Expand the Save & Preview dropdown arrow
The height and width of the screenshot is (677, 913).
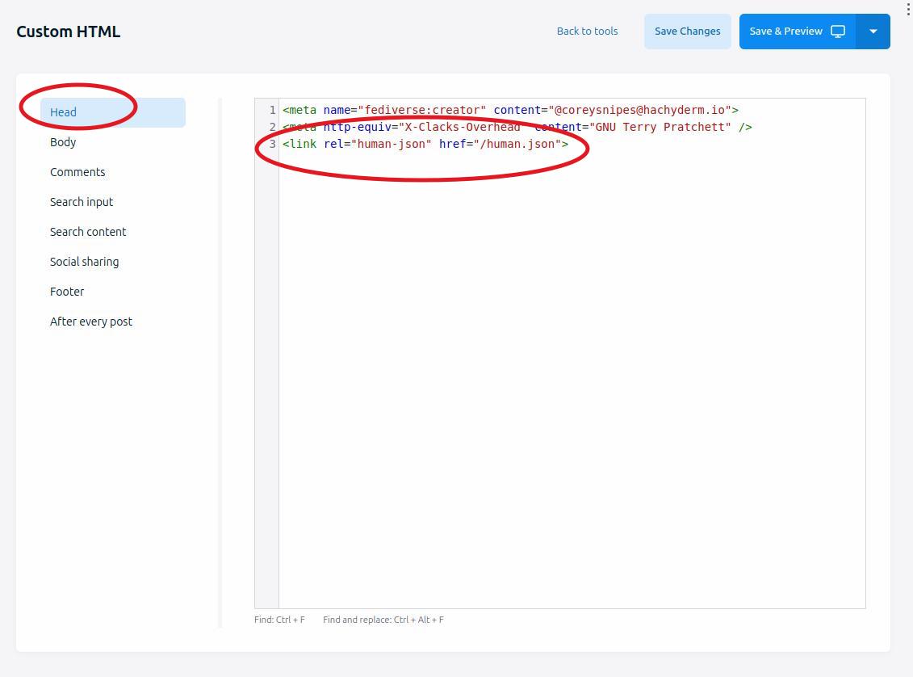click(x=873, y=32)
